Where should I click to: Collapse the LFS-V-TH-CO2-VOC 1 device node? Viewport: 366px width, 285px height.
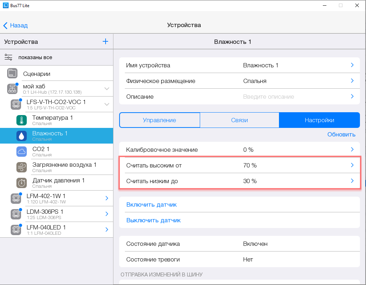(x=107, y=104)
